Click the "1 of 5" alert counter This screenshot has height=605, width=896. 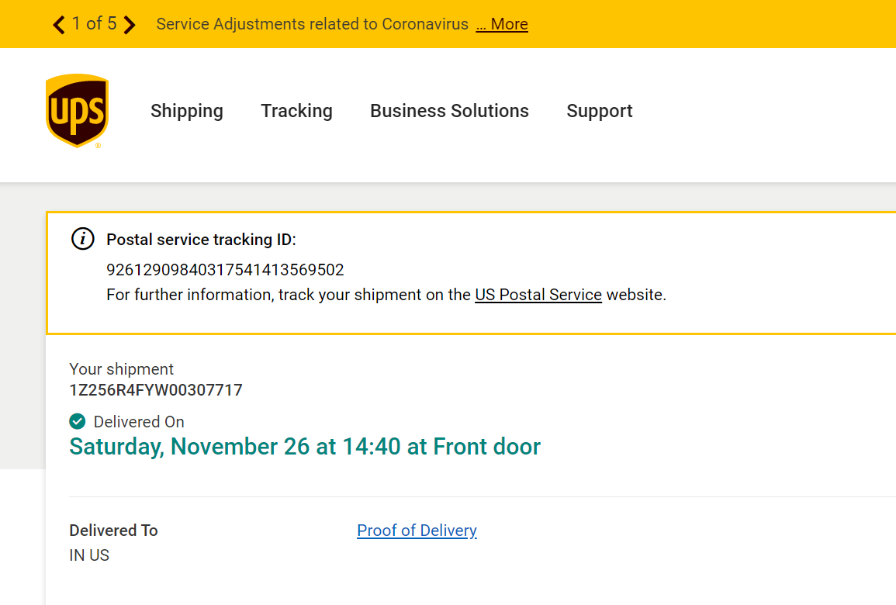pos(94,24)
